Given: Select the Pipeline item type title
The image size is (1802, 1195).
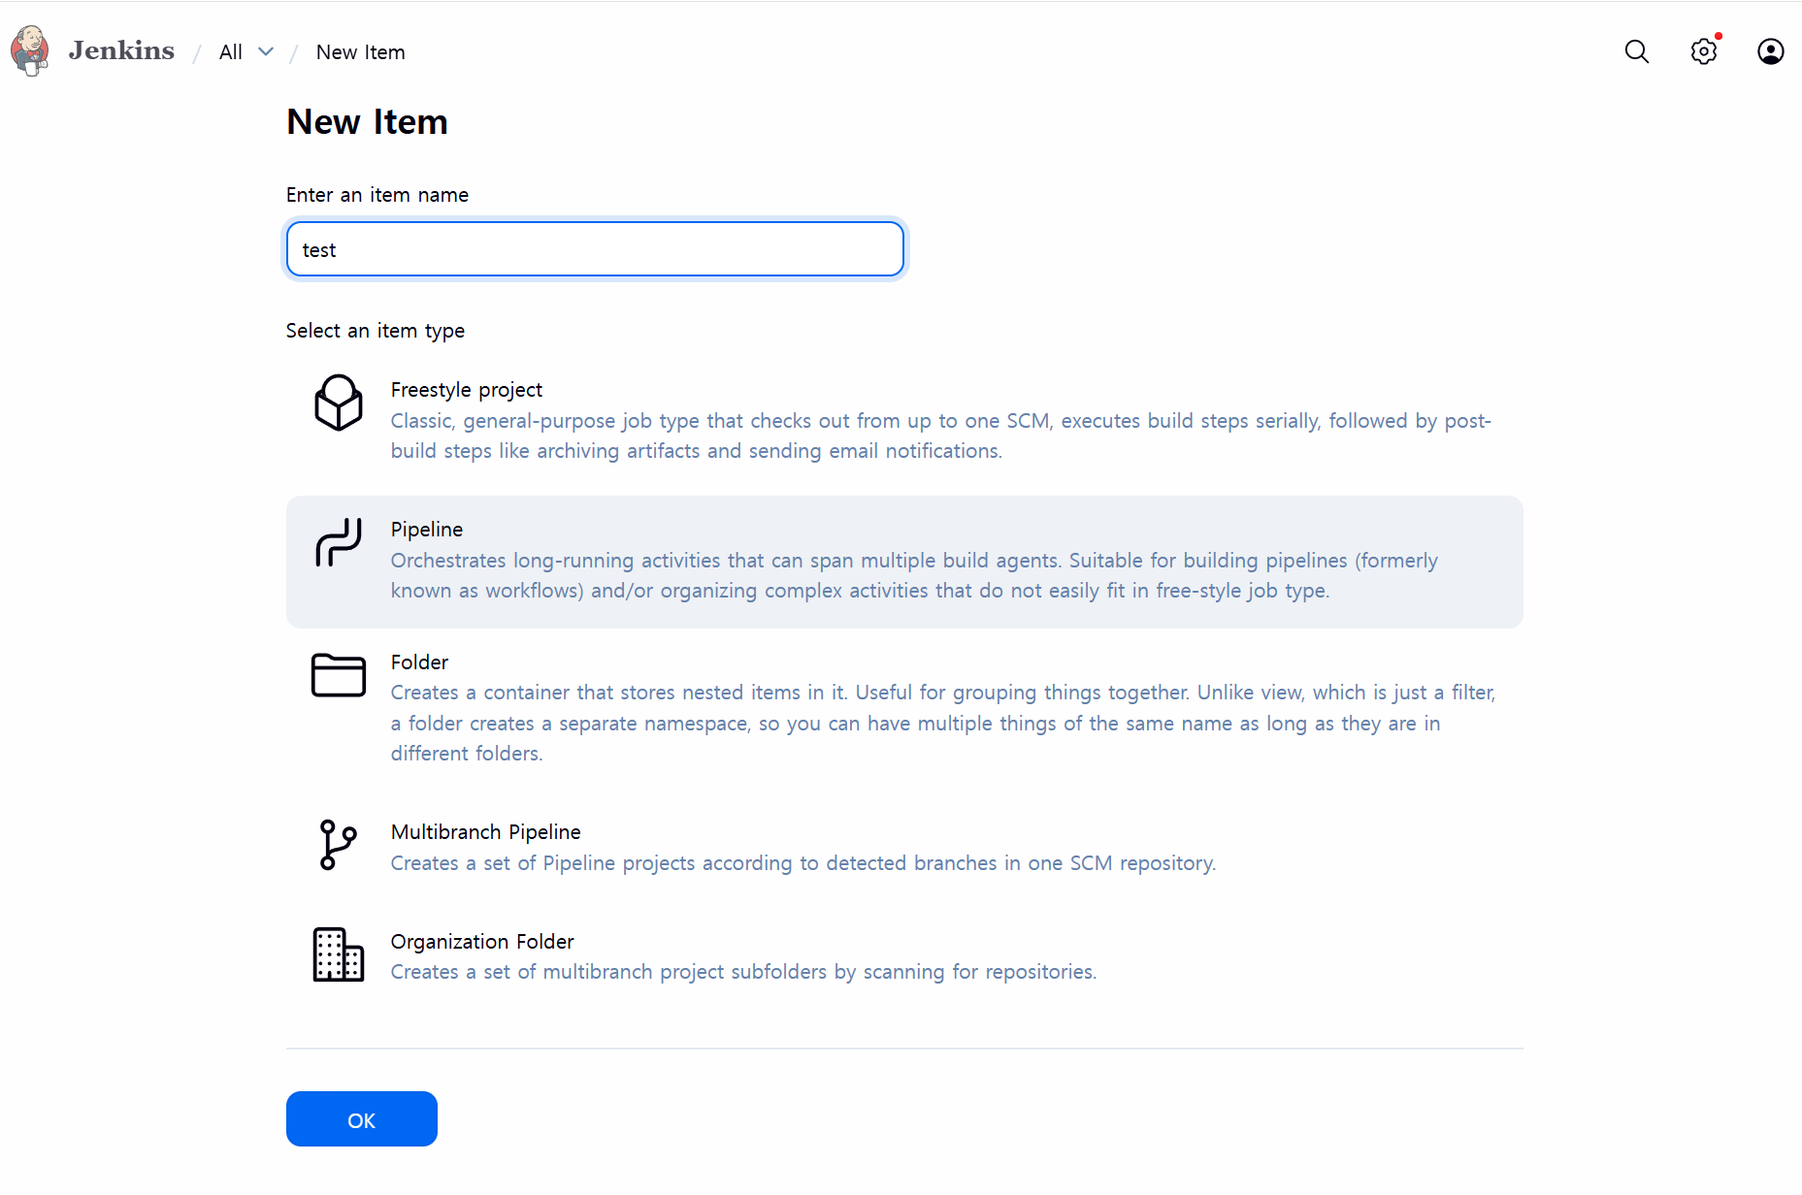Looking at the screenshot, I should [x=427, y=530].
